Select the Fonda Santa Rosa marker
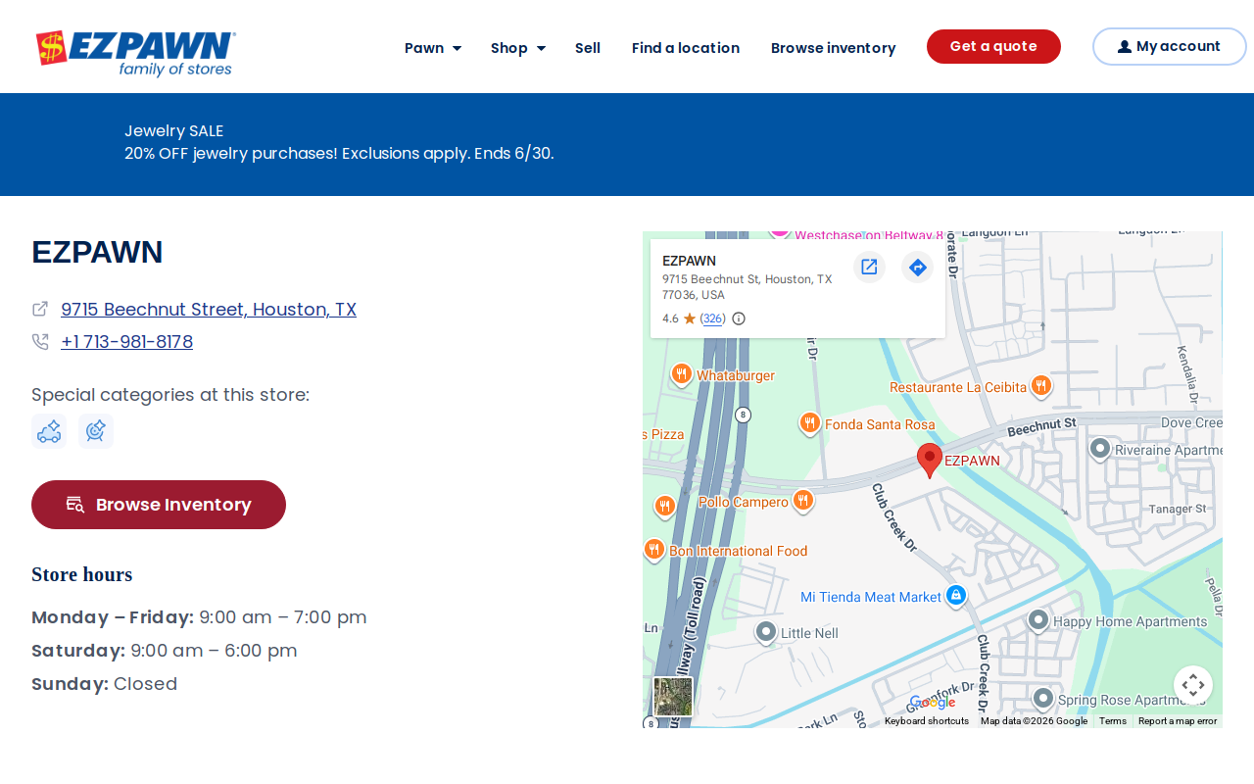The image size is (1254, 784). tap(809, 423)
